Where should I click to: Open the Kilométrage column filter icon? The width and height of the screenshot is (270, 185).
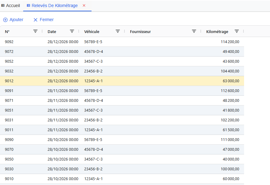237,31
